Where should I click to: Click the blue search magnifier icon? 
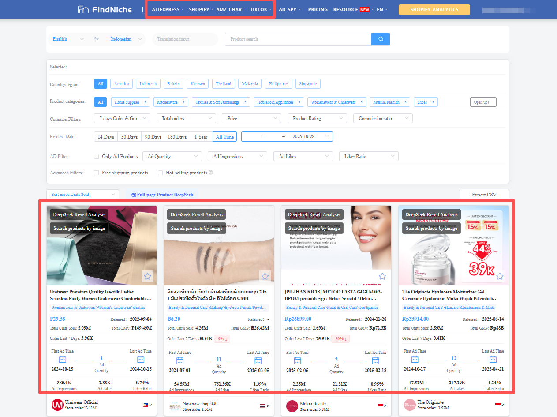pos(380,39)
